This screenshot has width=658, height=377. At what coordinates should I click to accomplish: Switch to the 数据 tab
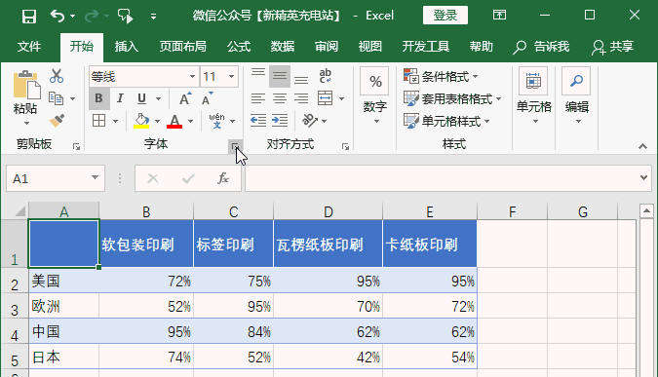pos(283,46)
